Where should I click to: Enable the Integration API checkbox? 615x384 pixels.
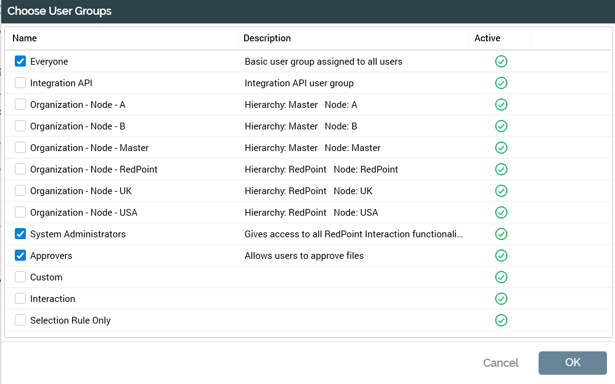click(20, 83)
